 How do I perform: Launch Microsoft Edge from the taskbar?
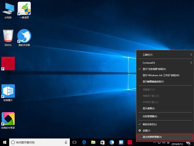(x=84, y=142)
